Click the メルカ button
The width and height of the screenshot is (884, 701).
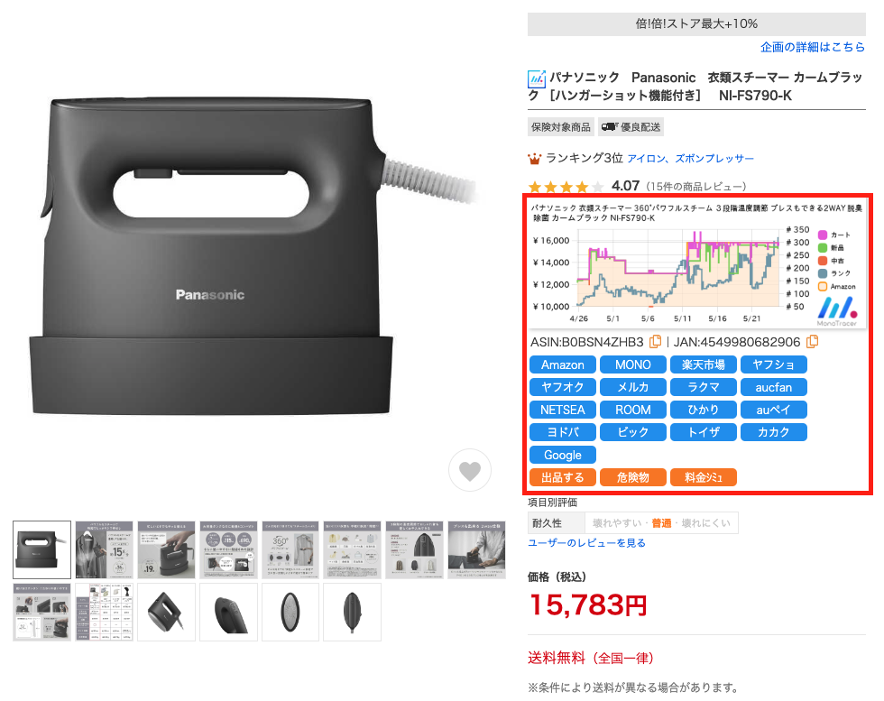tap(632, 387)
